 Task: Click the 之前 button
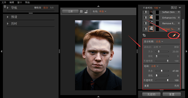tap(70, 11)
